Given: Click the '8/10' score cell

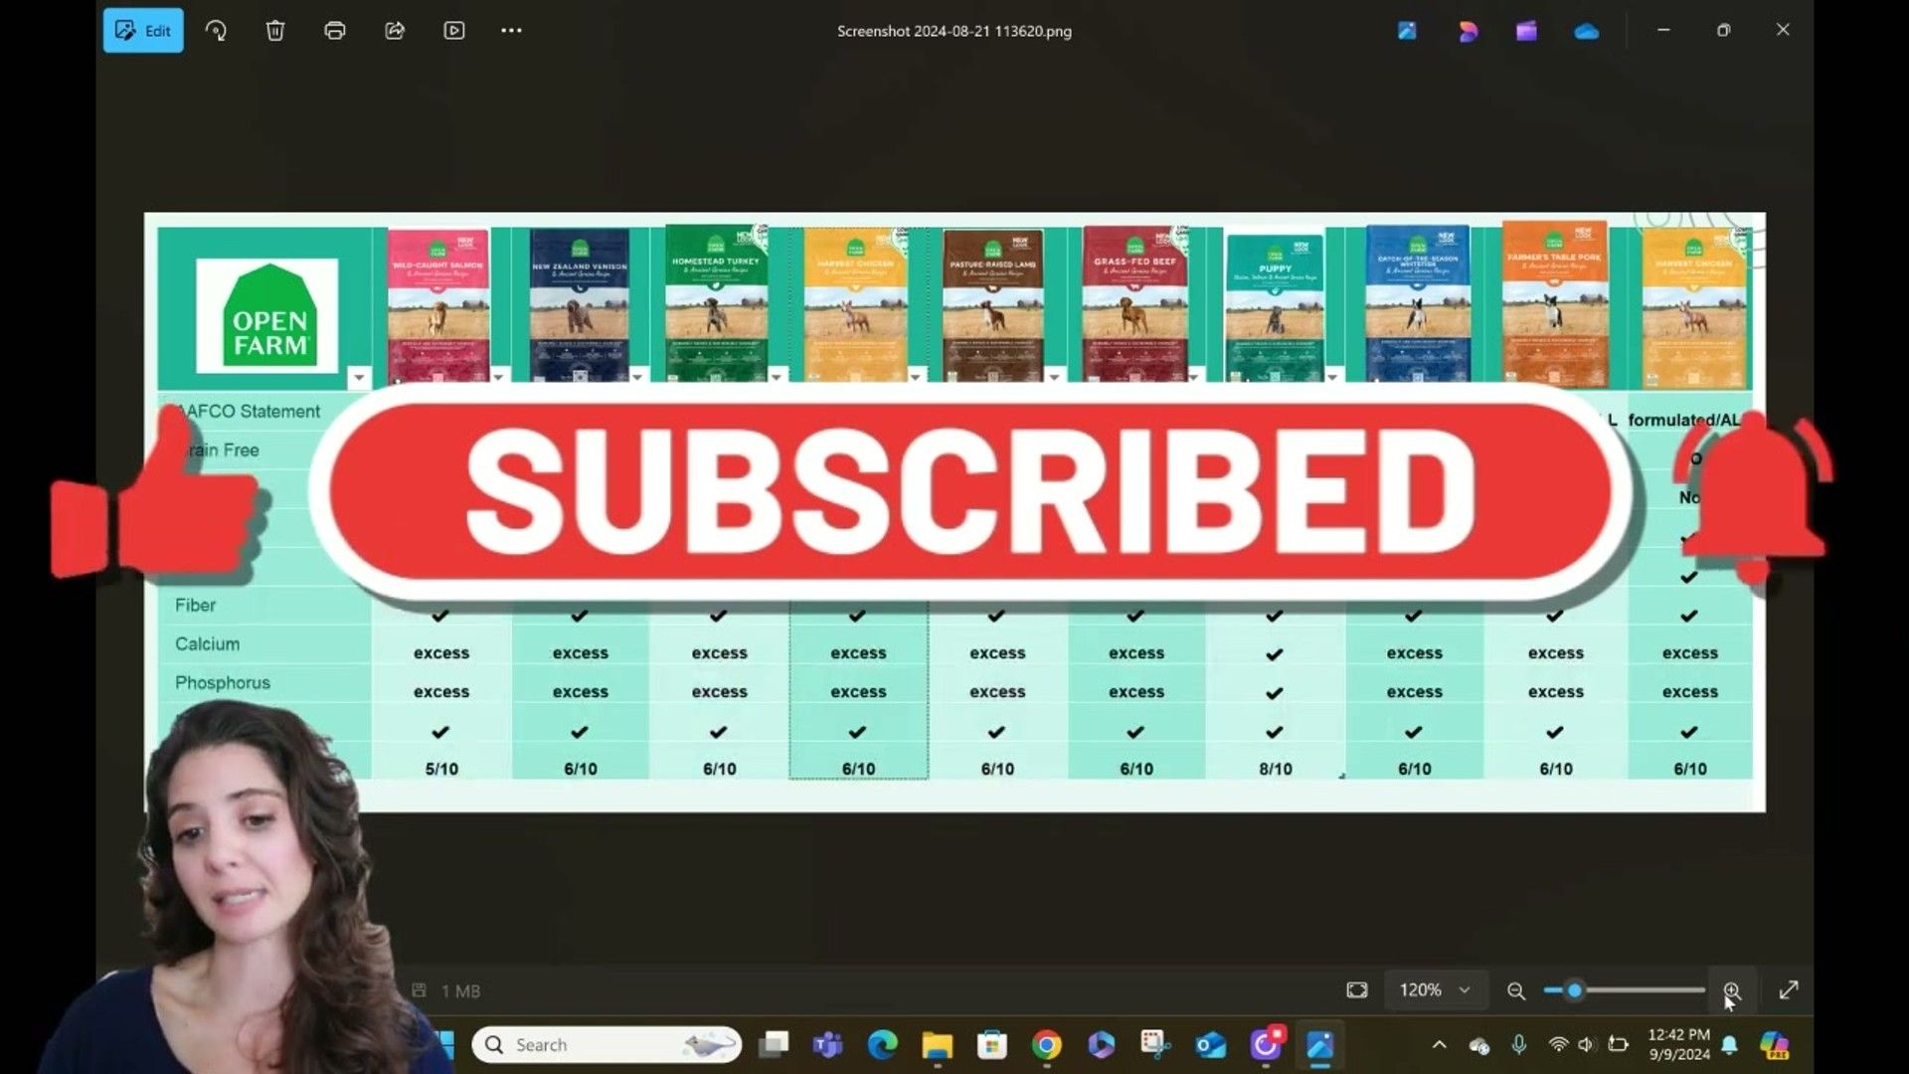Looking at the screenshot, I should [x=1276, y=769].
